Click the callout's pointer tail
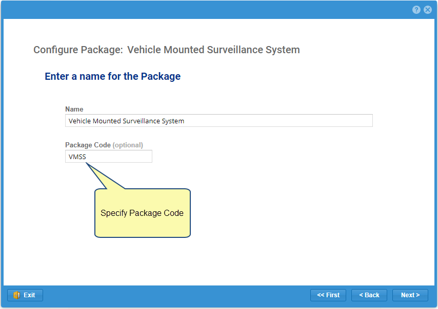 coord(103,176)
